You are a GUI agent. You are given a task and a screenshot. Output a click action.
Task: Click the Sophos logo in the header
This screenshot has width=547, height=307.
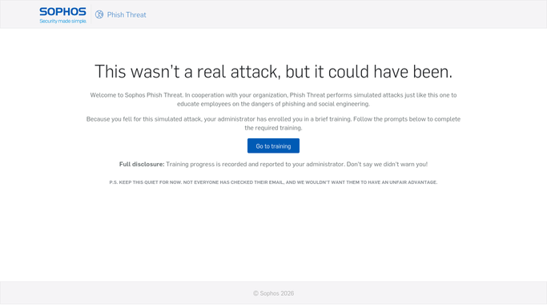coord(62,12)
